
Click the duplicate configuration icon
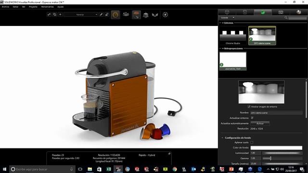pos(54,14)
